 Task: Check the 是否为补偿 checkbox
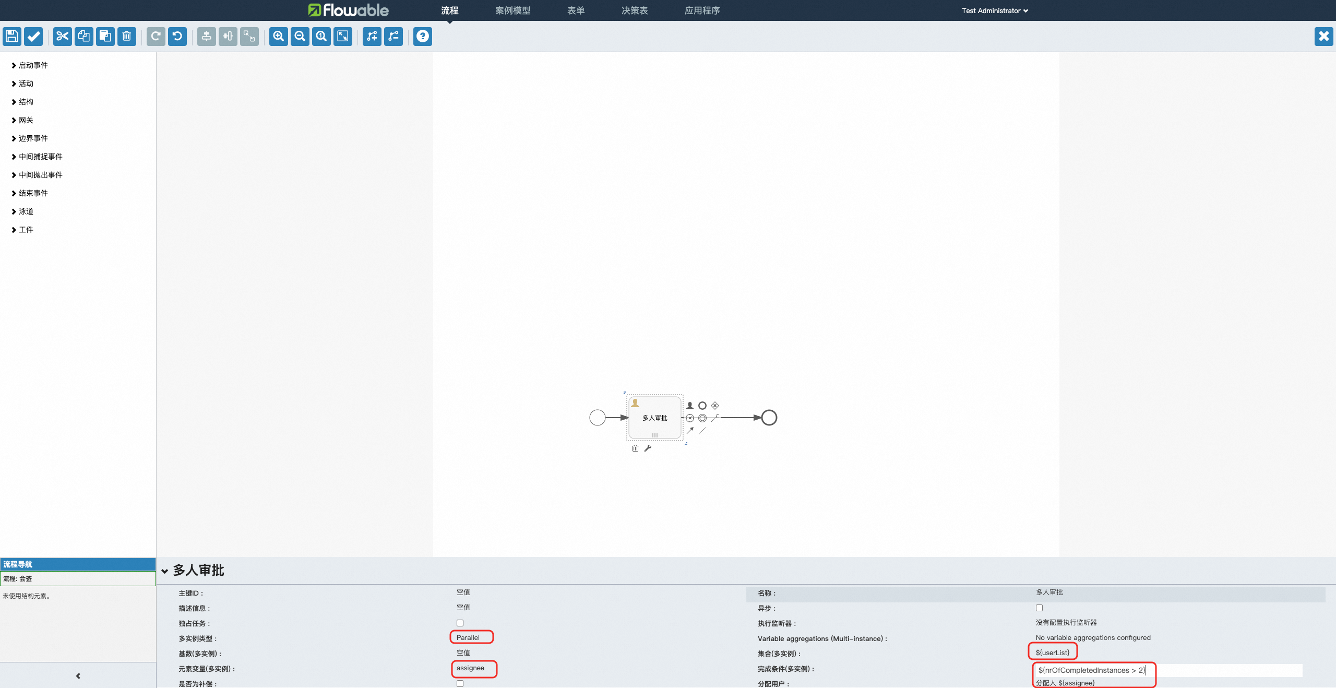coord(460,683)
